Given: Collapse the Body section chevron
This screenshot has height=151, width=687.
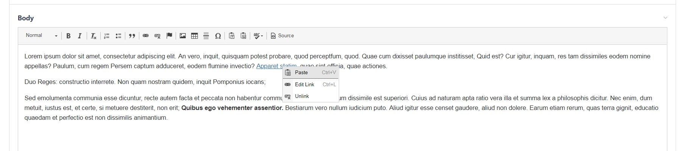Looking at the screenshot, I should [665, 18].
